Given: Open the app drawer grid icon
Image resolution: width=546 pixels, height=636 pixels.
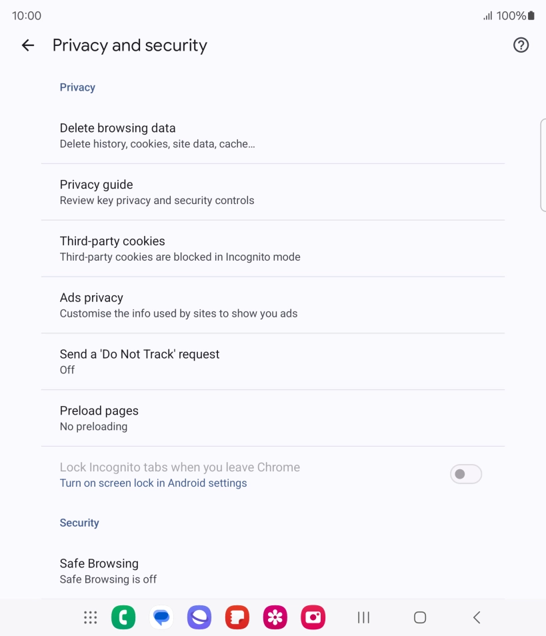Looking at the screenshot, I should 91,617.
